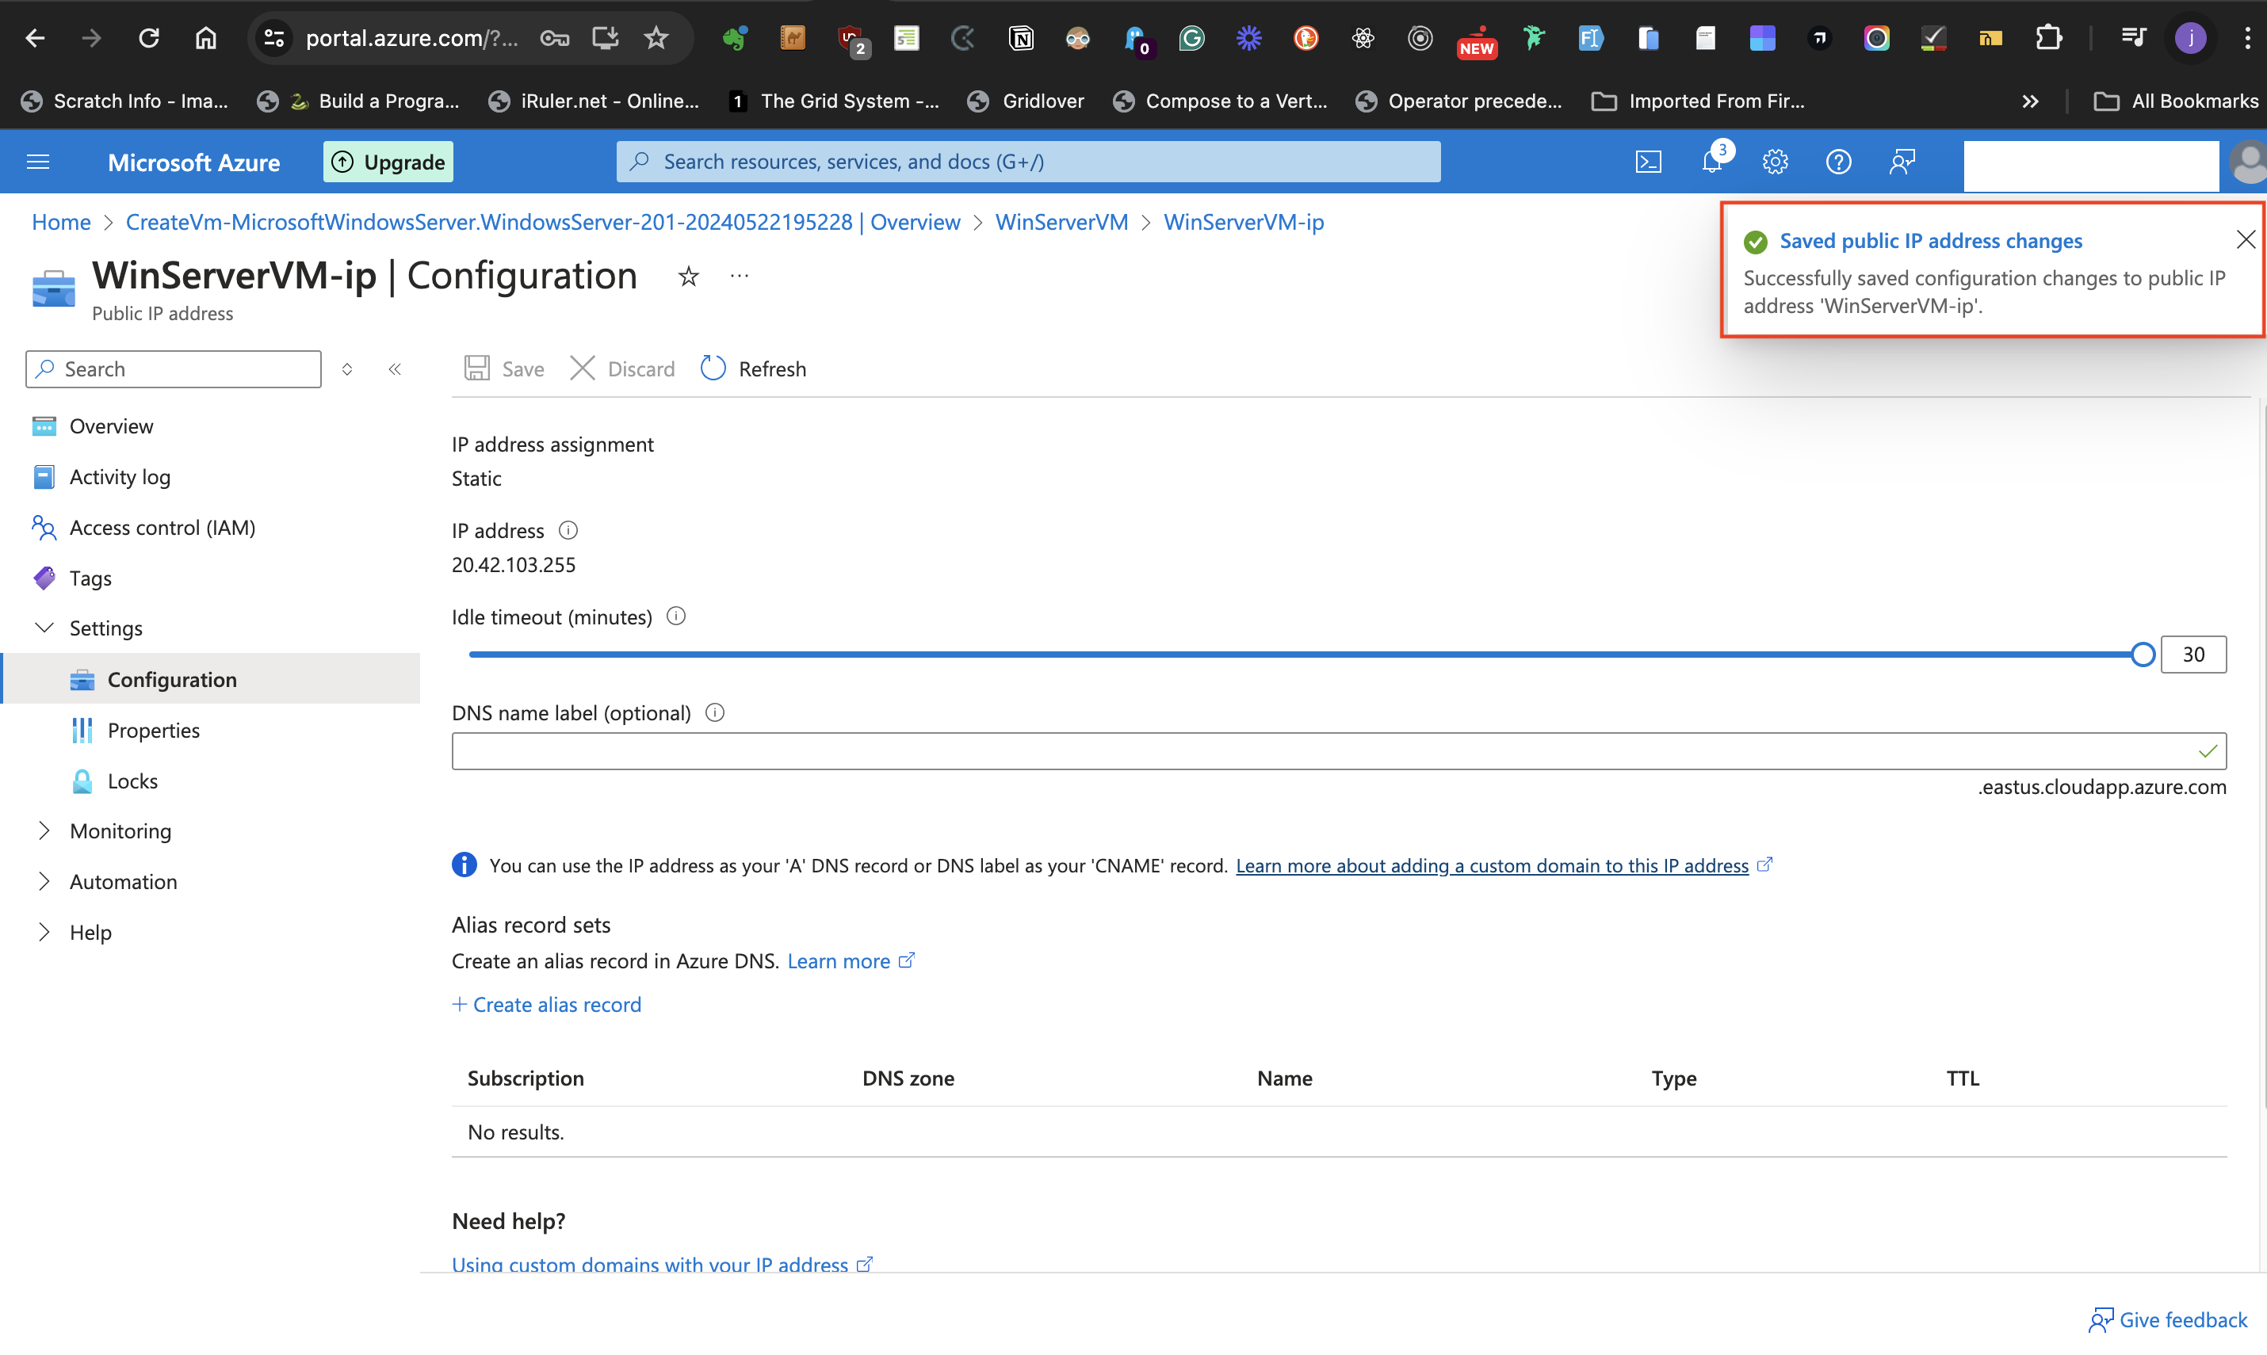The image size is (2267, 1355).
Task: Collapse the Settings section
Action: 44,628
